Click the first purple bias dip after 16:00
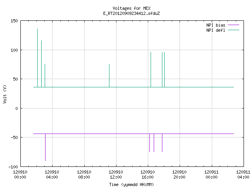The image size is (251, 188). click(149, 143)
